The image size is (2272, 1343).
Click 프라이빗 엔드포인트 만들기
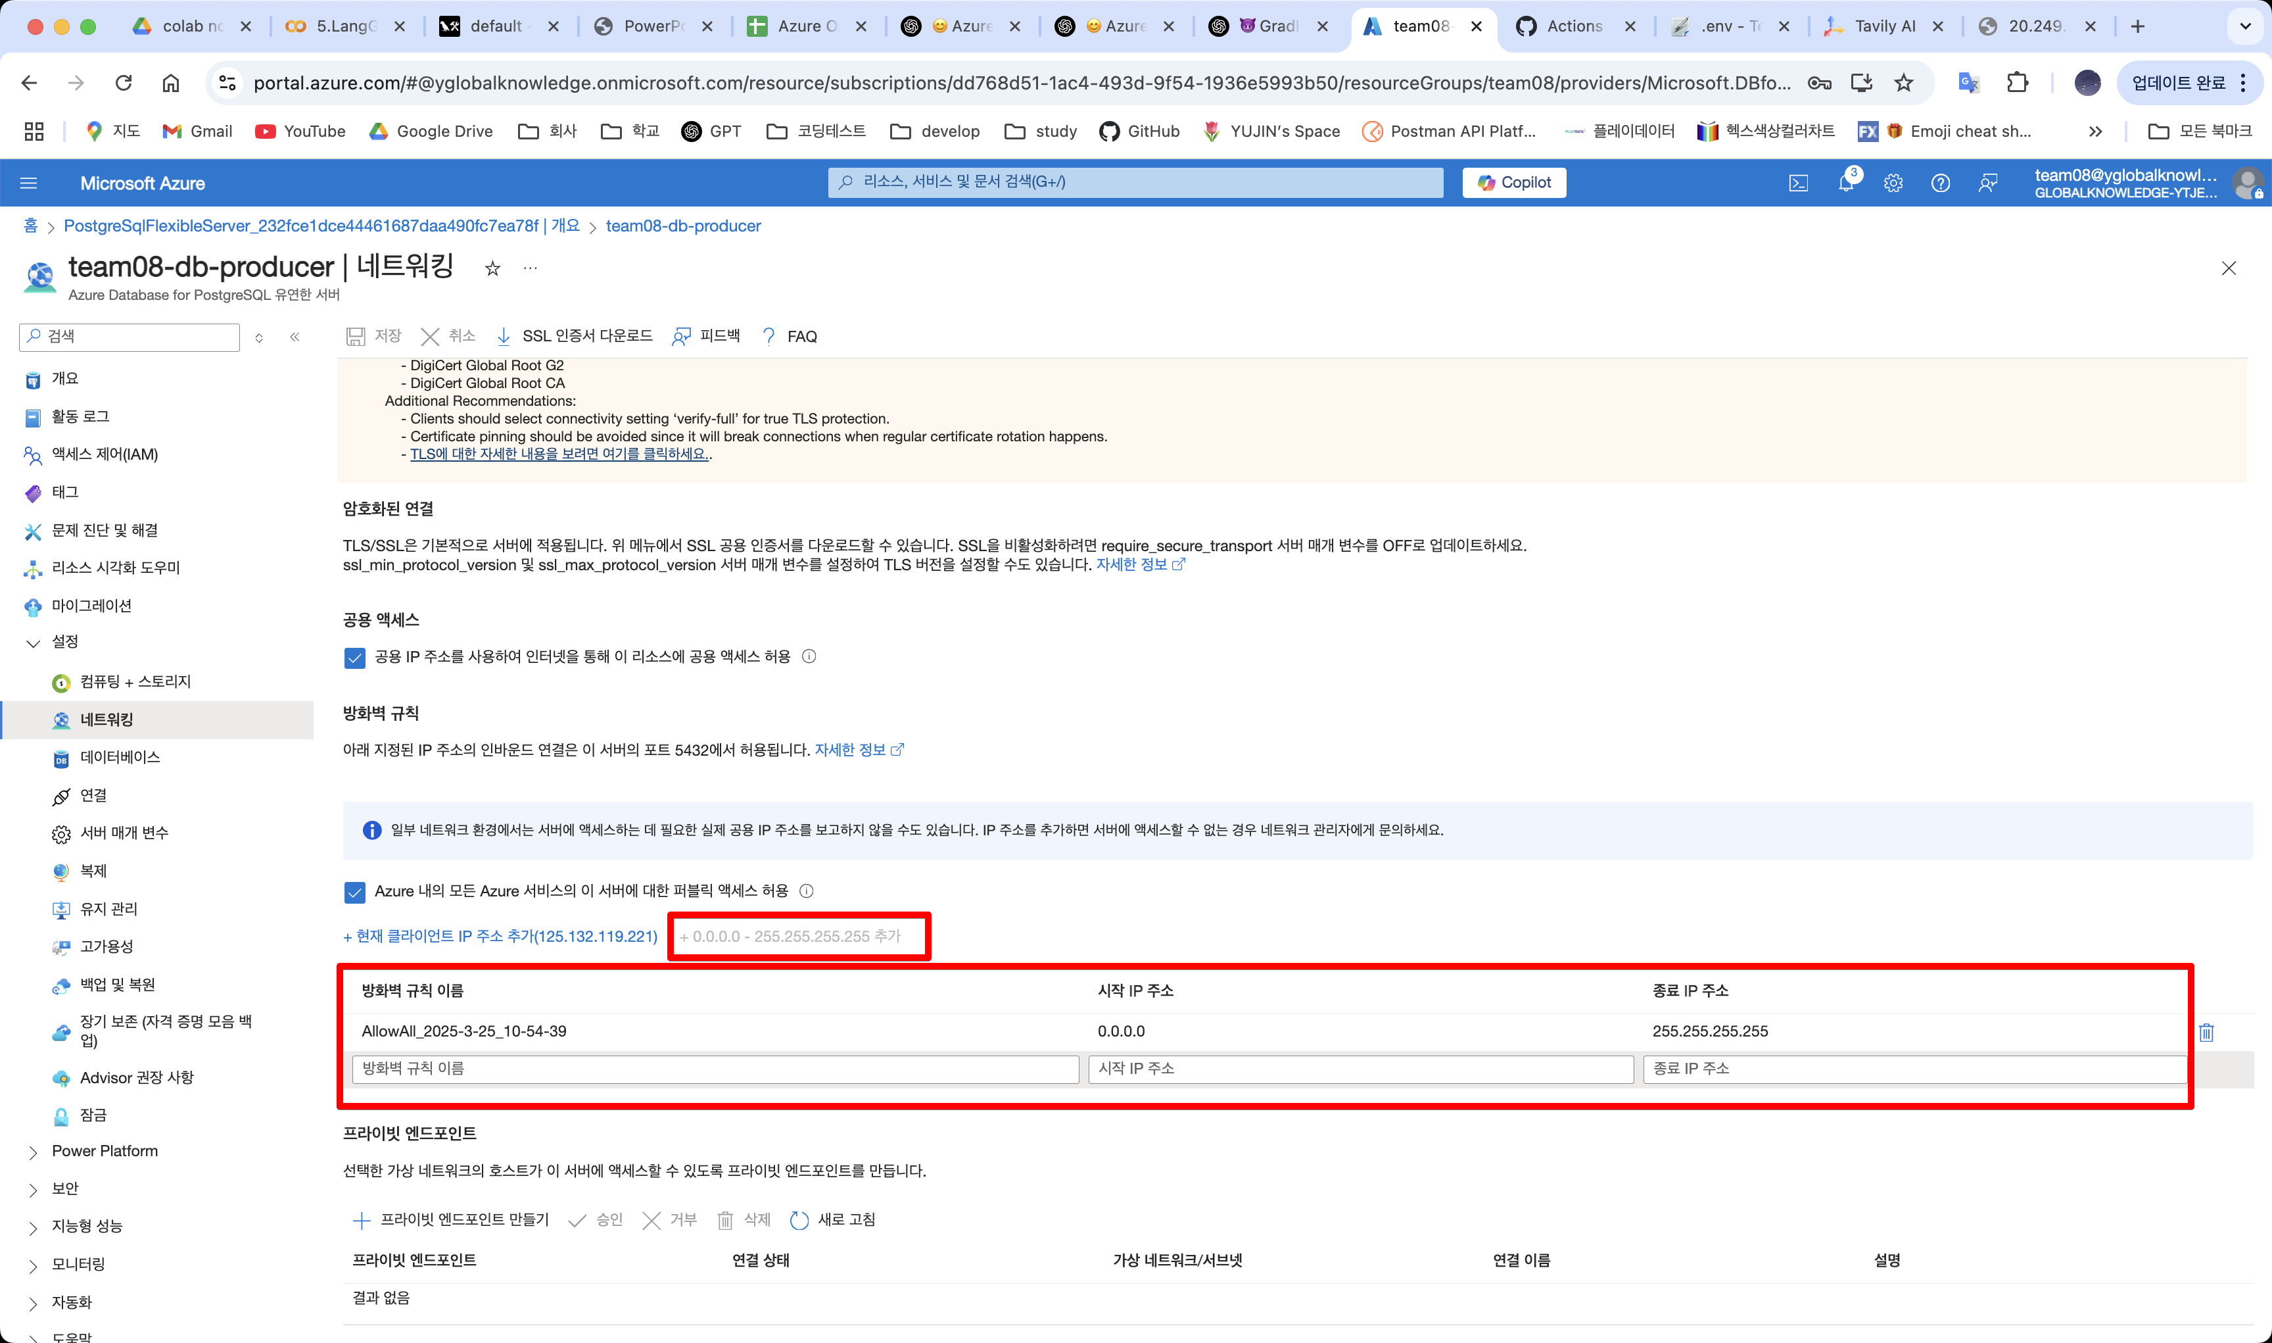coord(450,1220)
